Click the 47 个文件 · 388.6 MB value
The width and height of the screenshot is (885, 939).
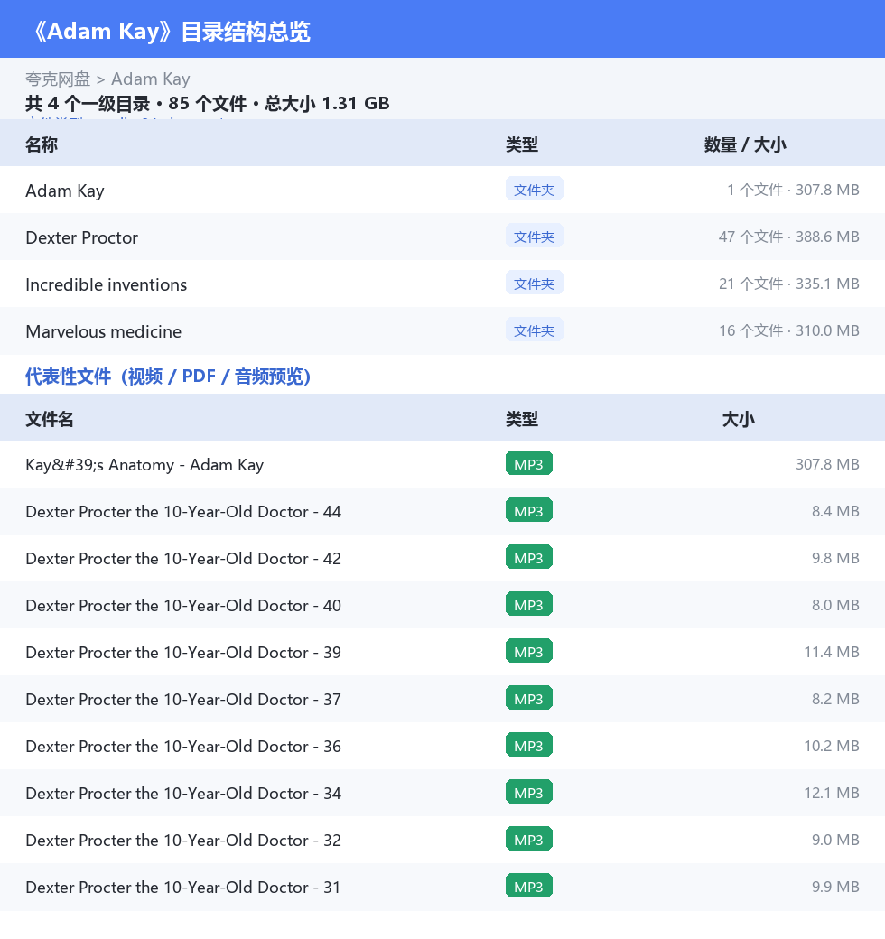[788, 237]
